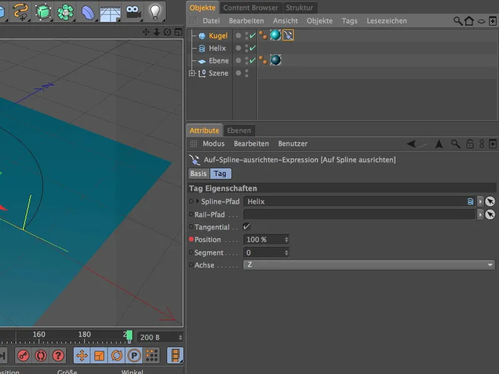
Task: Open the play sound film strip dropdown
Action: tap(175, 355)
